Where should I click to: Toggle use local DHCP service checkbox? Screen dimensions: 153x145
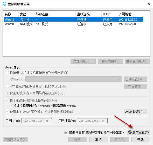pyautogui.click(x=8, y=112)
